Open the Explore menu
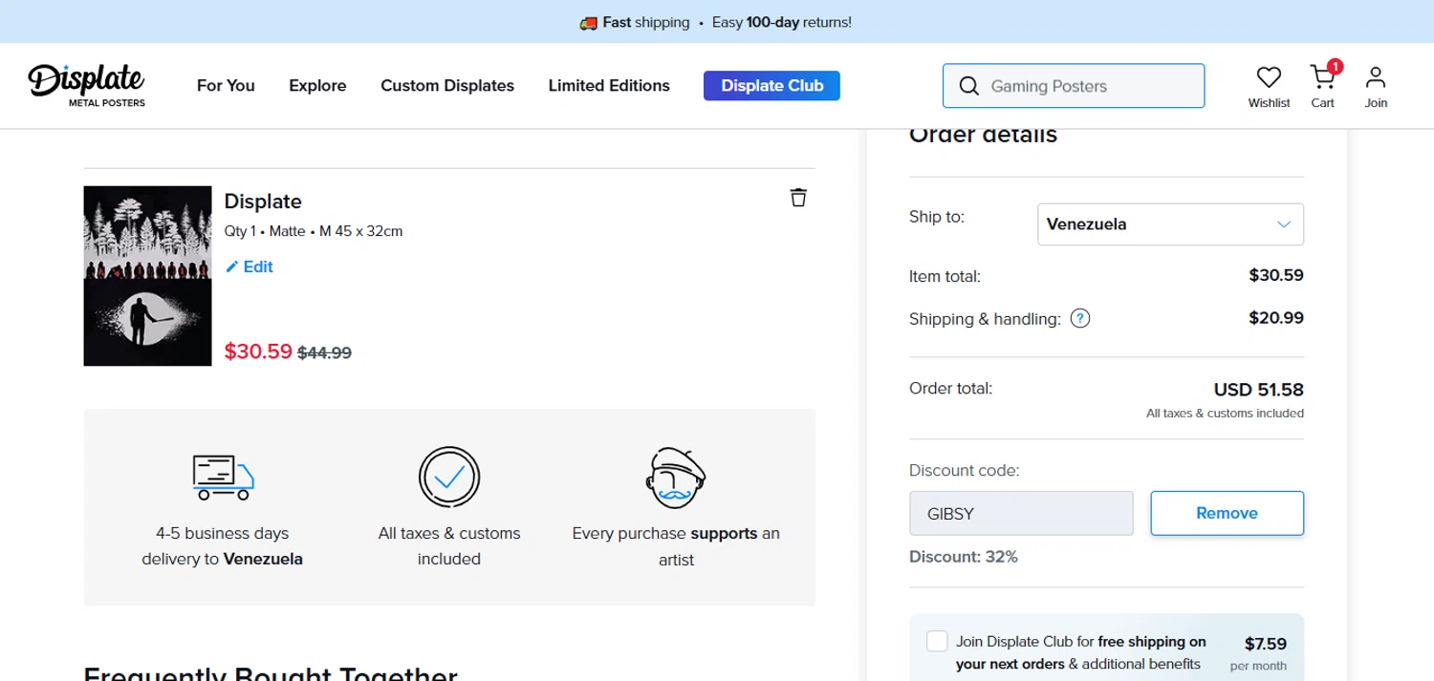 (x=317, y=86)
